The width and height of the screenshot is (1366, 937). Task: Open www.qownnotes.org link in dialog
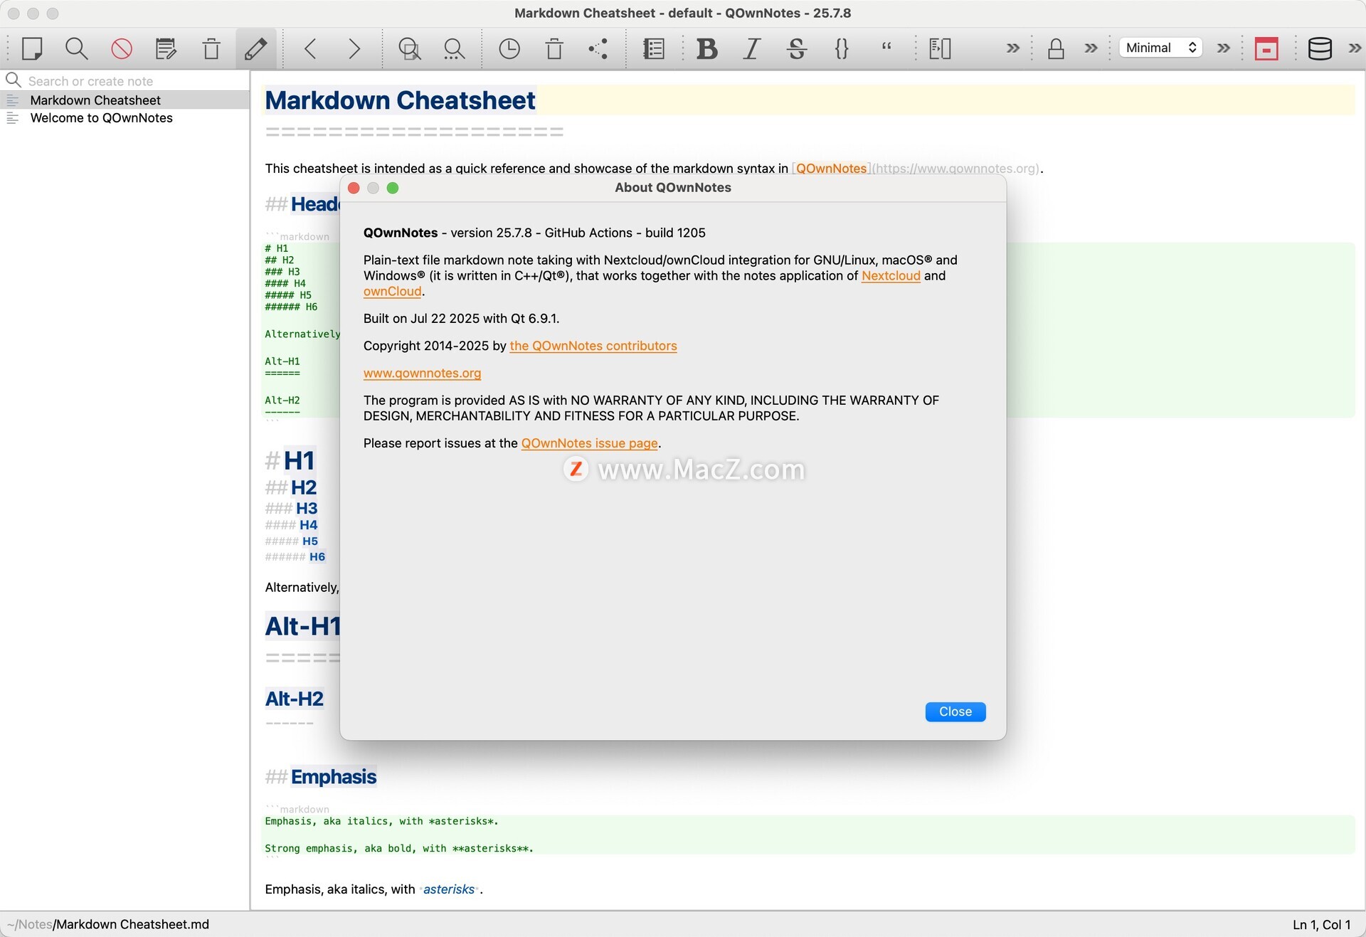(422, 373)
